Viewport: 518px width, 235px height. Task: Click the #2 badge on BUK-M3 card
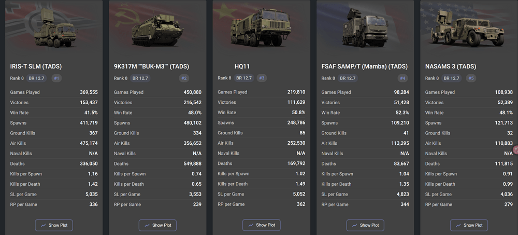coord(184,78)
